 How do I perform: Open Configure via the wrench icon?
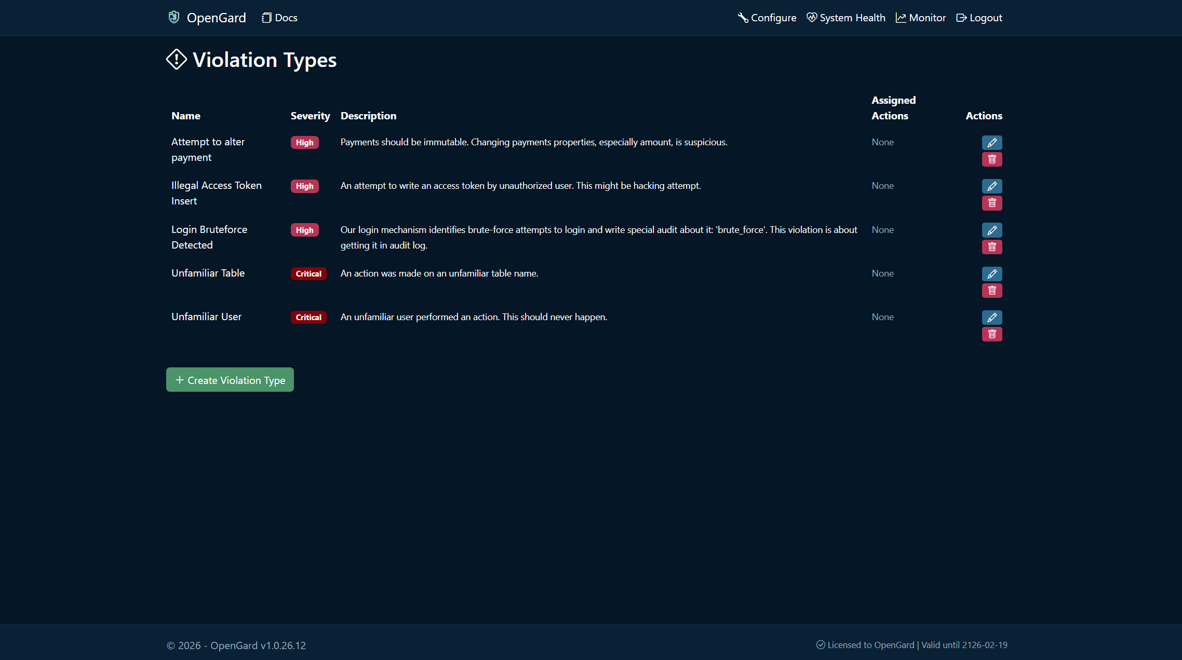click(743, 17)
